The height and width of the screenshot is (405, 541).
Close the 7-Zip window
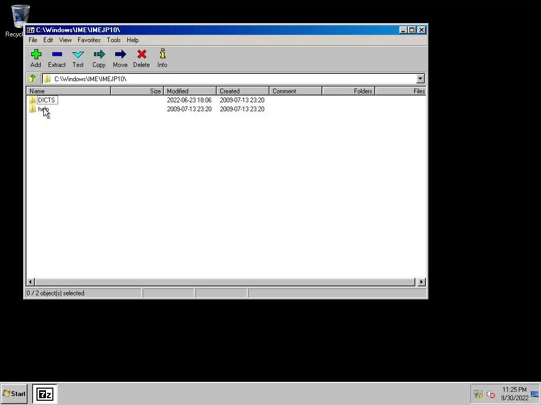pos(421,30)
